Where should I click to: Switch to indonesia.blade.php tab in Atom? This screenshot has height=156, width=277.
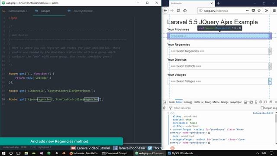pos(16,11)
